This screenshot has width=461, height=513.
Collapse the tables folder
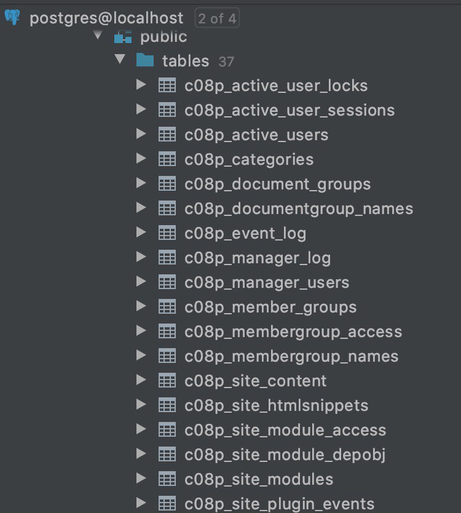120,59
